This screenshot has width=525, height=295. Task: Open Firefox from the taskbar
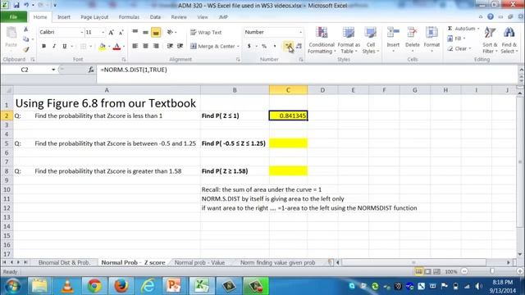121,286
